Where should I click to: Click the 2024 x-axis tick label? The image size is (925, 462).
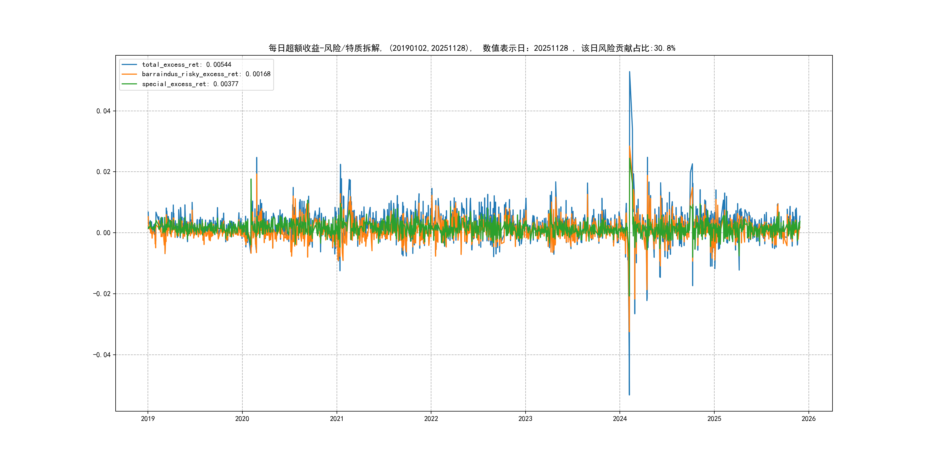coord(620,419)
